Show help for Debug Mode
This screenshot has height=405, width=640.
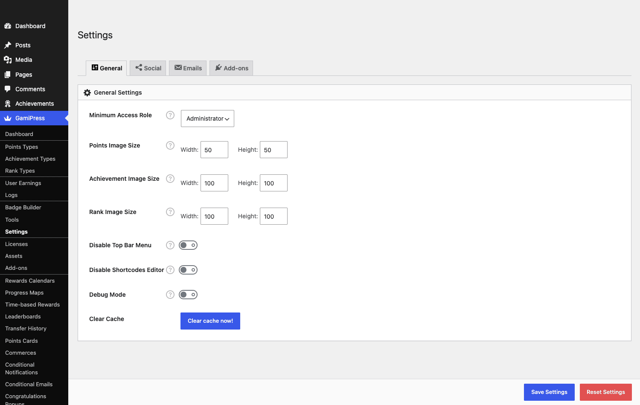point(170,295)
